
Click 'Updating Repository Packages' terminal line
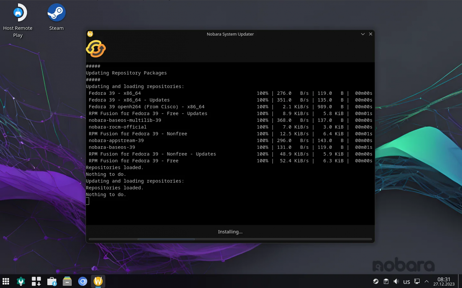pyautogui.click(x=126, y=73)
